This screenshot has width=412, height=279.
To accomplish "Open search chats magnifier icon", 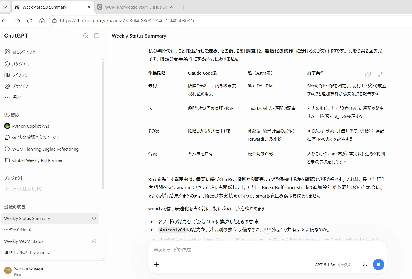I will pos(86,36).
